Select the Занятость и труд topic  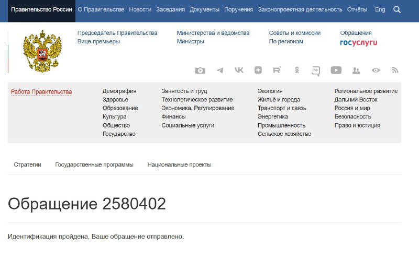184,91
